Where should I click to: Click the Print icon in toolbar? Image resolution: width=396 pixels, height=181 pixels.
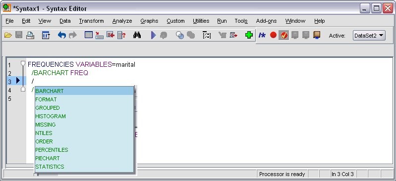[30, 35]
